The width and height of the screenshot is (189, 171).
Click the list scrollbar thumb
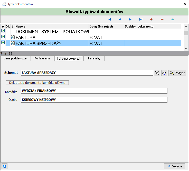[186, 33]
